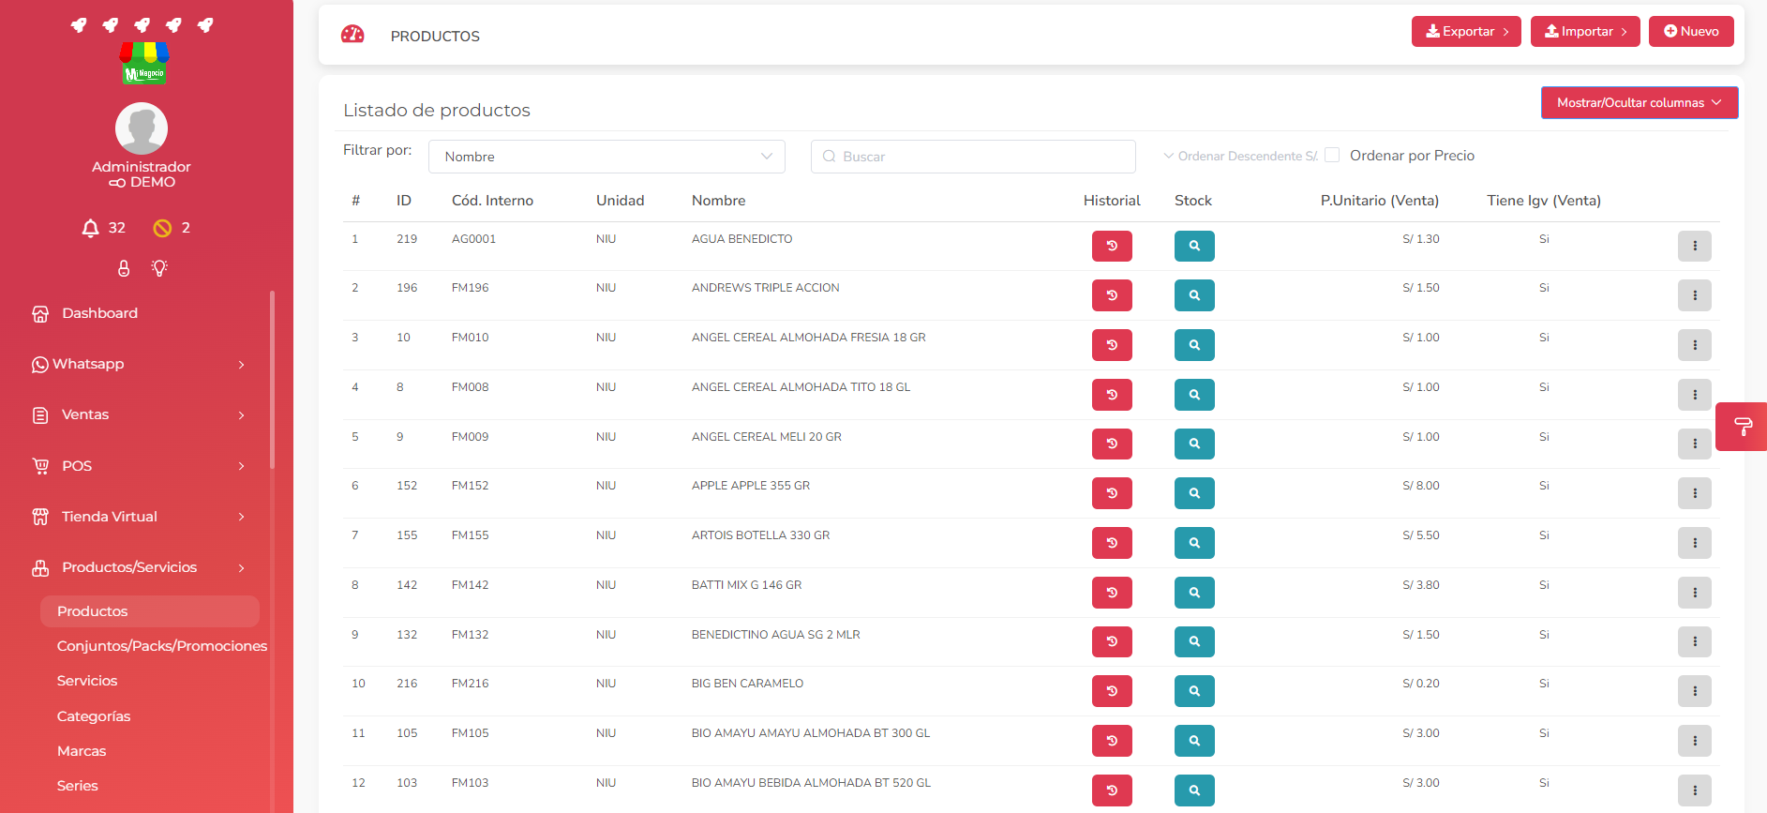Open Marcas submenu item

click(x=82, y=751)
